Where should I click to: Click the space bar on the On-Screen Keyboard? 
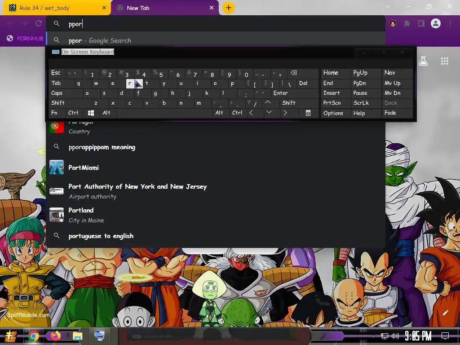[x=164, y=113]
